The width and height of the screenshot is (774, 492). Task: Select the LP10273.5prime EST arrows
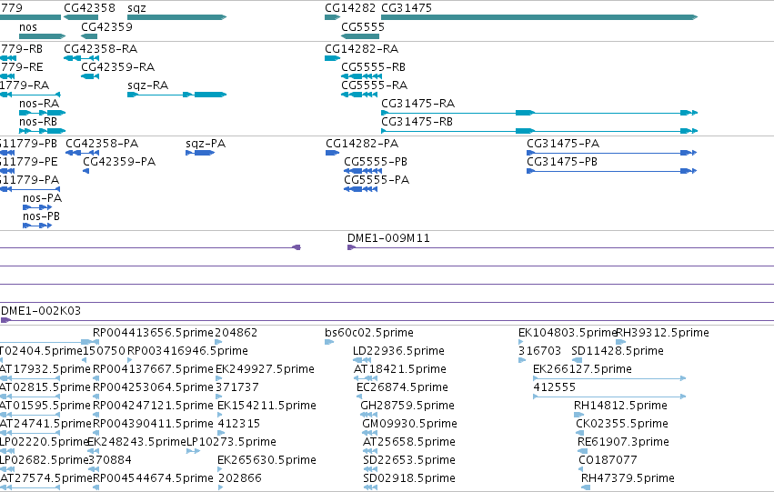coord(193,451)
